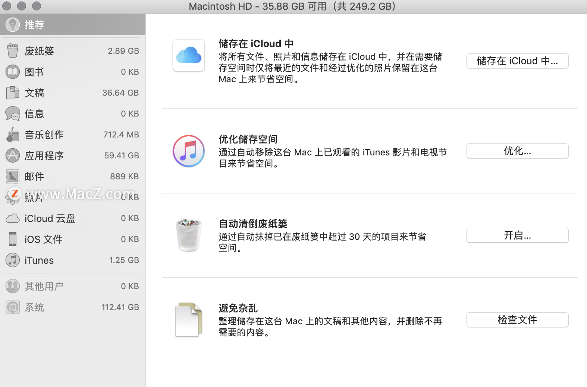
Task: Click the large iTunes icon beside 优化储存空间
Action: [x=189, y=151]
